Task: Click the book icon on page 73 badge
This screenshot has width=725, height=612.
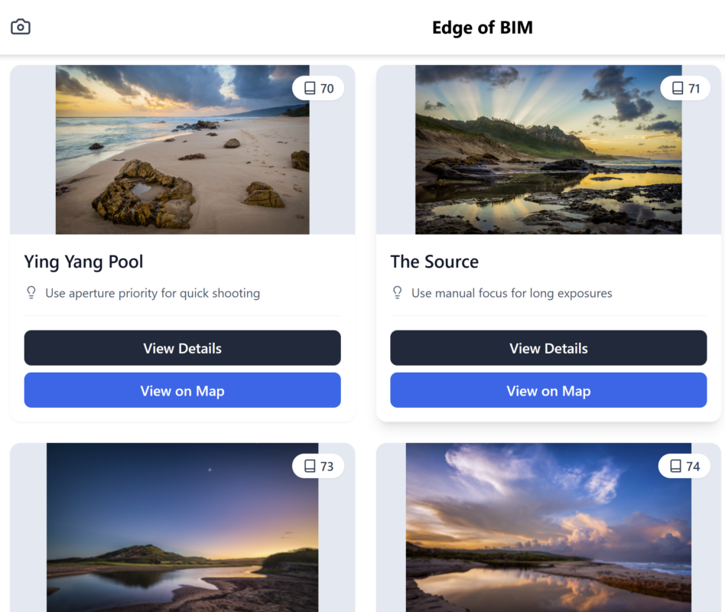Action: [309, 466]
